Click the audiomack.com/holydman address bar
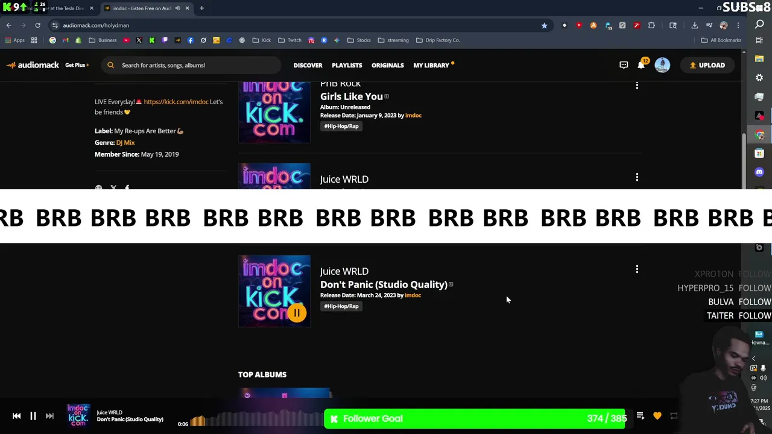 click(296, 25)
